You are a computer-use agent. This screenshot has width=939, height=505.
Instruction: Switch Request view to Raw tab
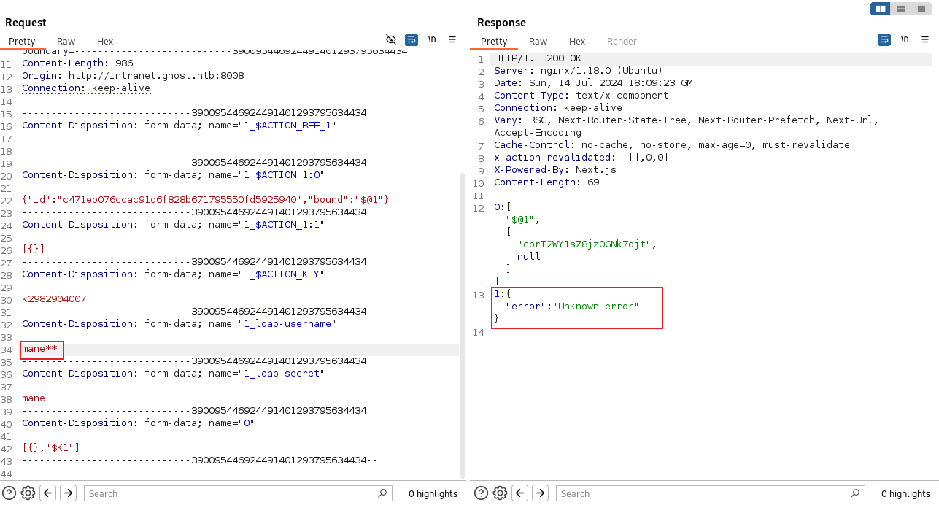click(x=66, y=41)
